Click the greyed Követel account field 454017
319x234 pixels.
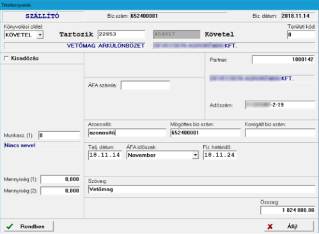176,34
